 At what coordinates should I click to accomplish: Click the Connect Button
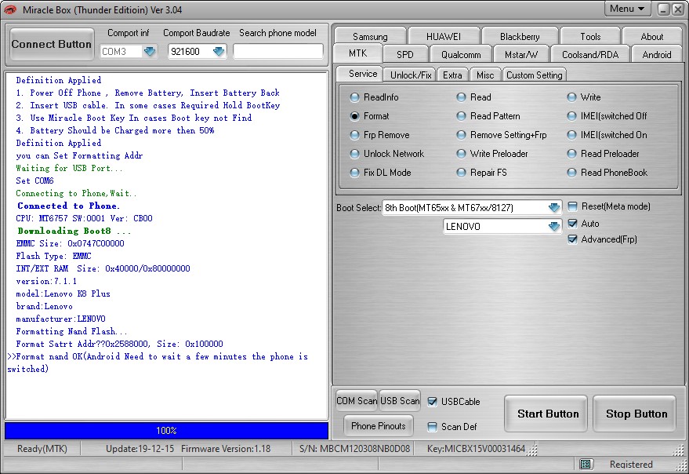pos(52,45)
